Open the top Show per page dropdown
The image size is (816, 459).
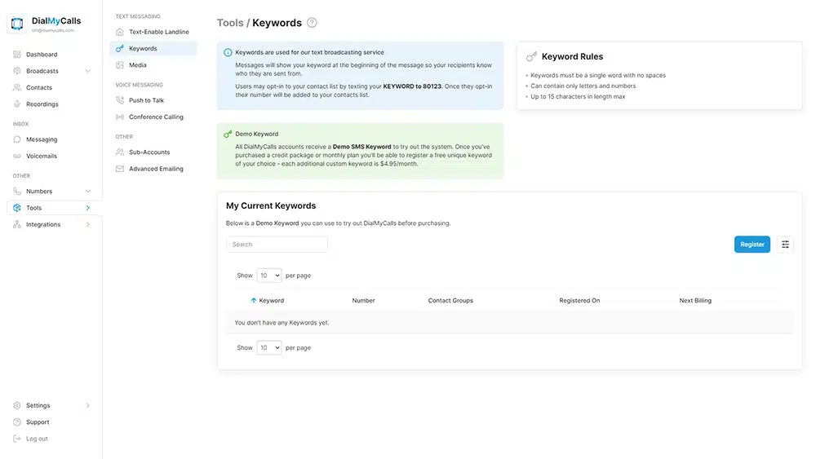click(268, 276)
